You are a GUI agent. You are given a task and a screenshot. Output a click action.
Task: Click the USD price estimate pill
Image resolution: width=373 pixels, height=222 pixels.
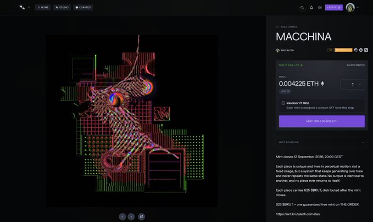pos(285,91)
